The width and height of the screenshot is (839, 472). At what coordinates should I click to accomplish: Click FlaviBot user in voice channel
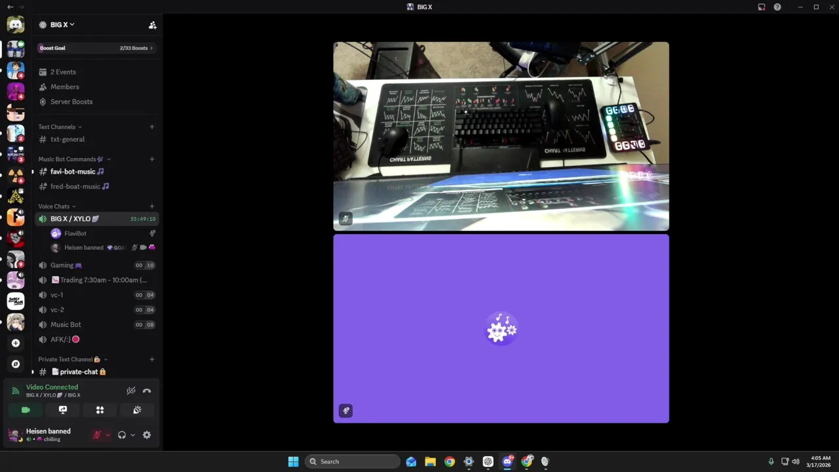(x=102, y=233)
